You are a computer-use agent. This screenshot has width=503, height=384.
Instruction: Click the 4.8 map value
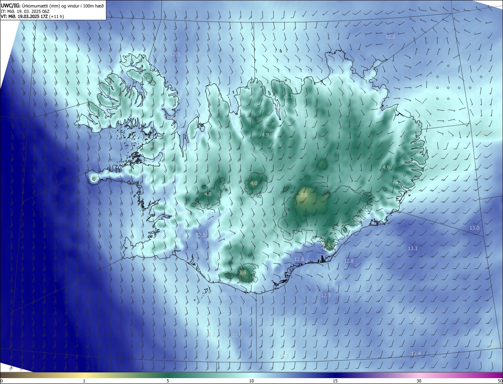click(208, 194)
